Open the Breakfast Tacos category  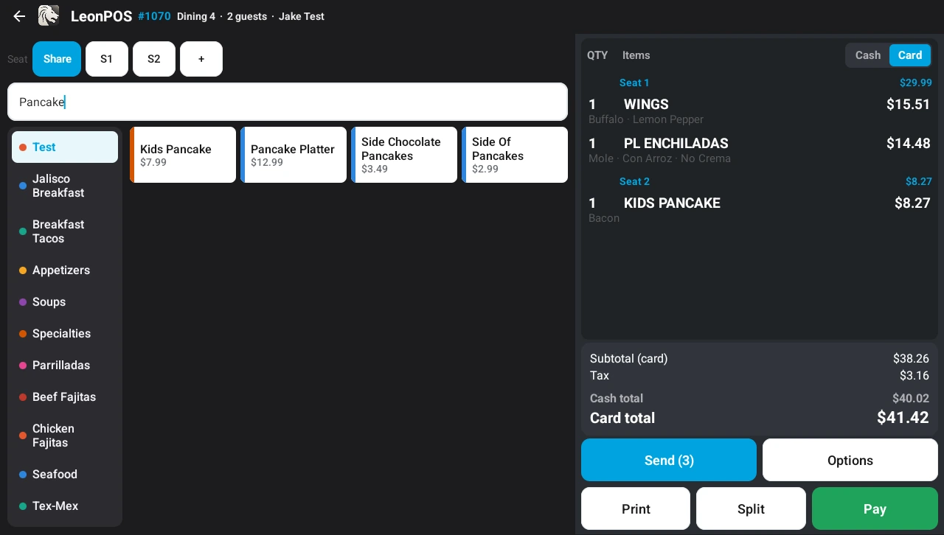(65, 231)
